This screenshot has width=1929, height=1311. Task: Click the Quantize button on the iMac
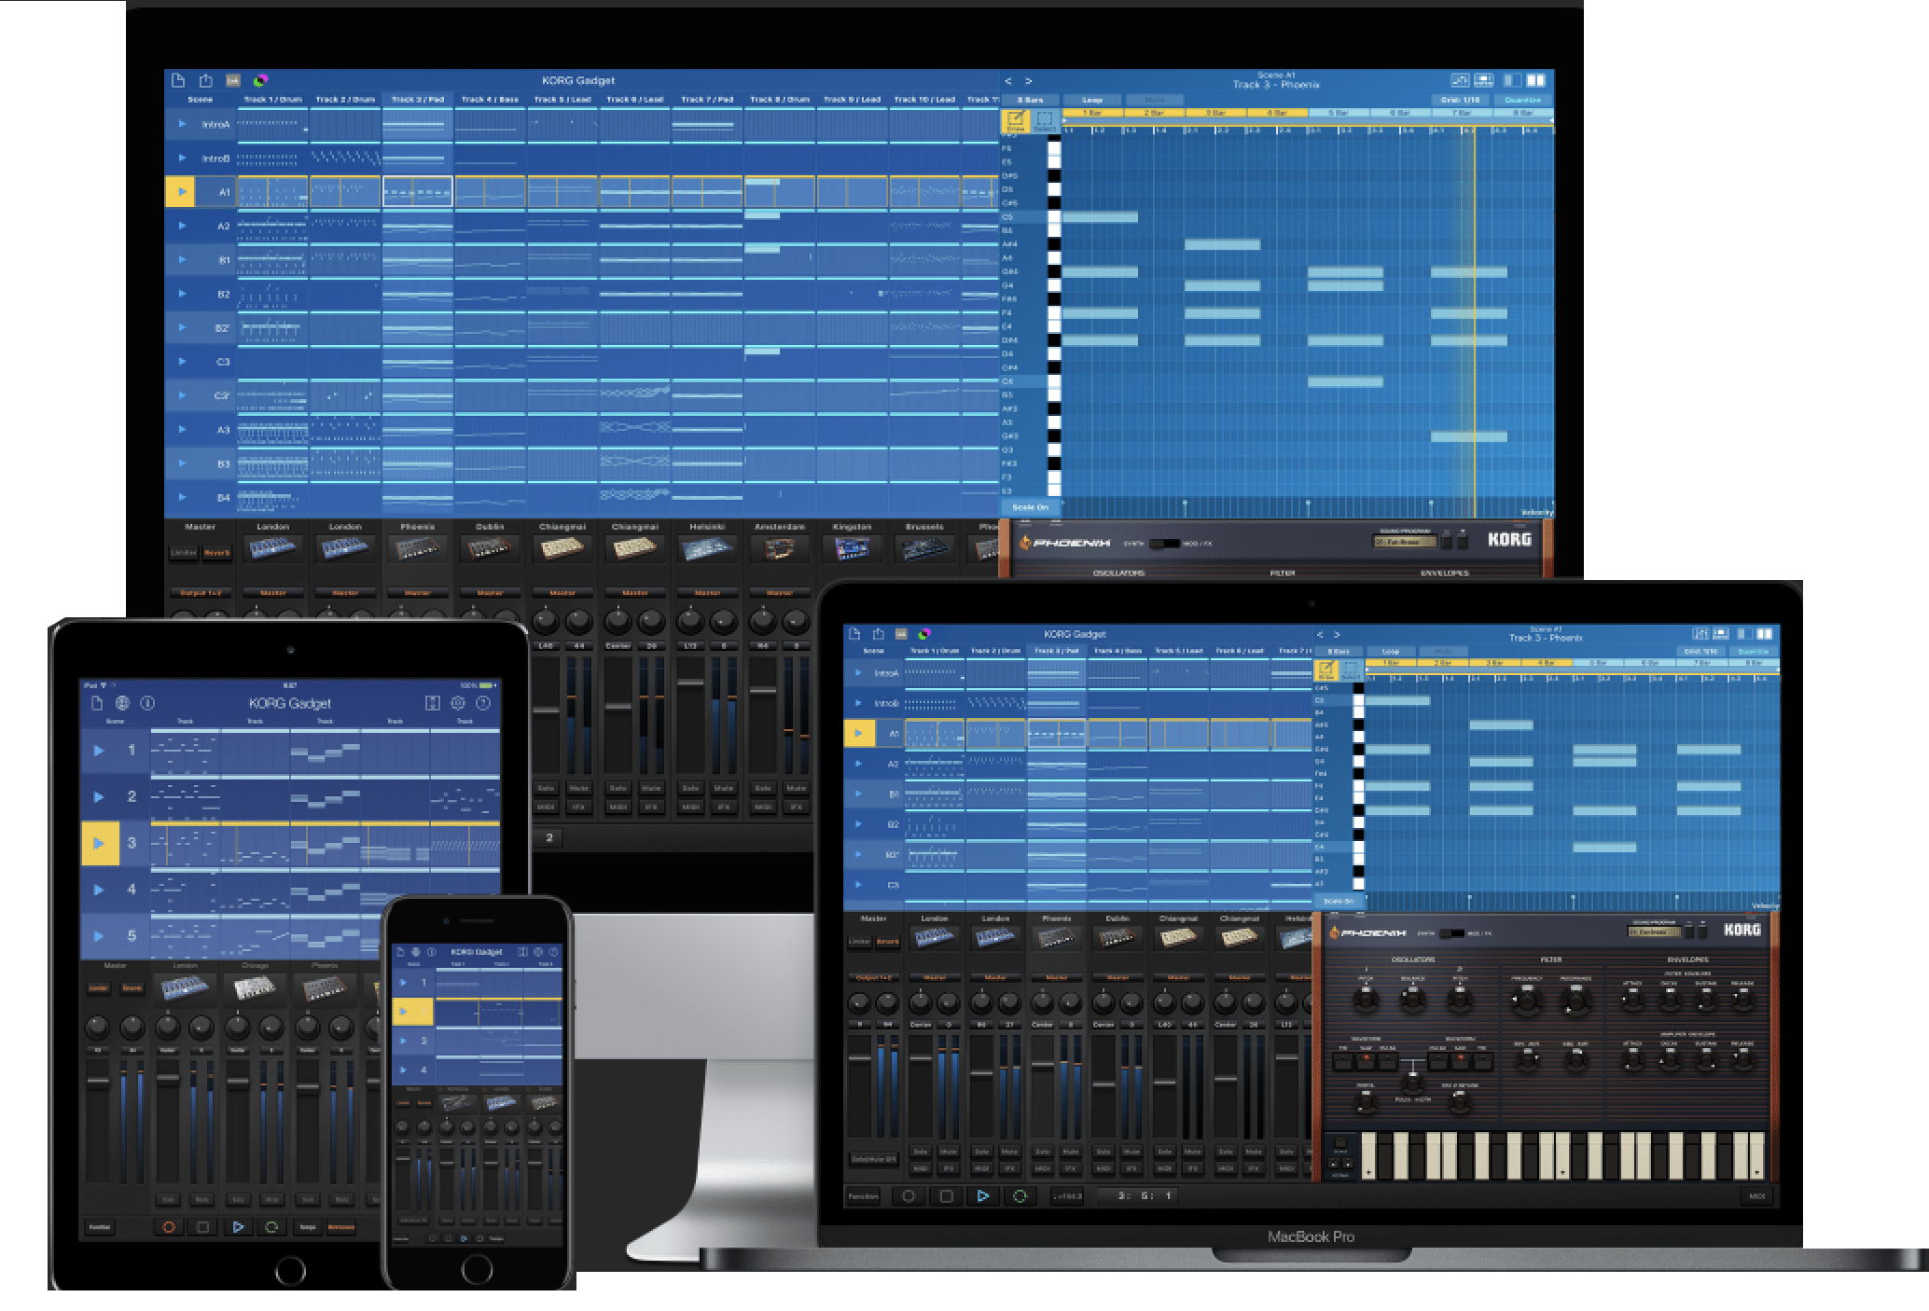1523,100
